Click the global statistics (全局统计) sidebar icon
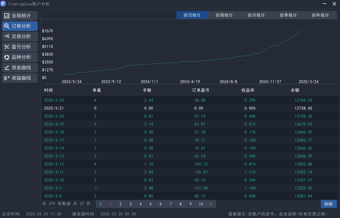 (7, 16)
